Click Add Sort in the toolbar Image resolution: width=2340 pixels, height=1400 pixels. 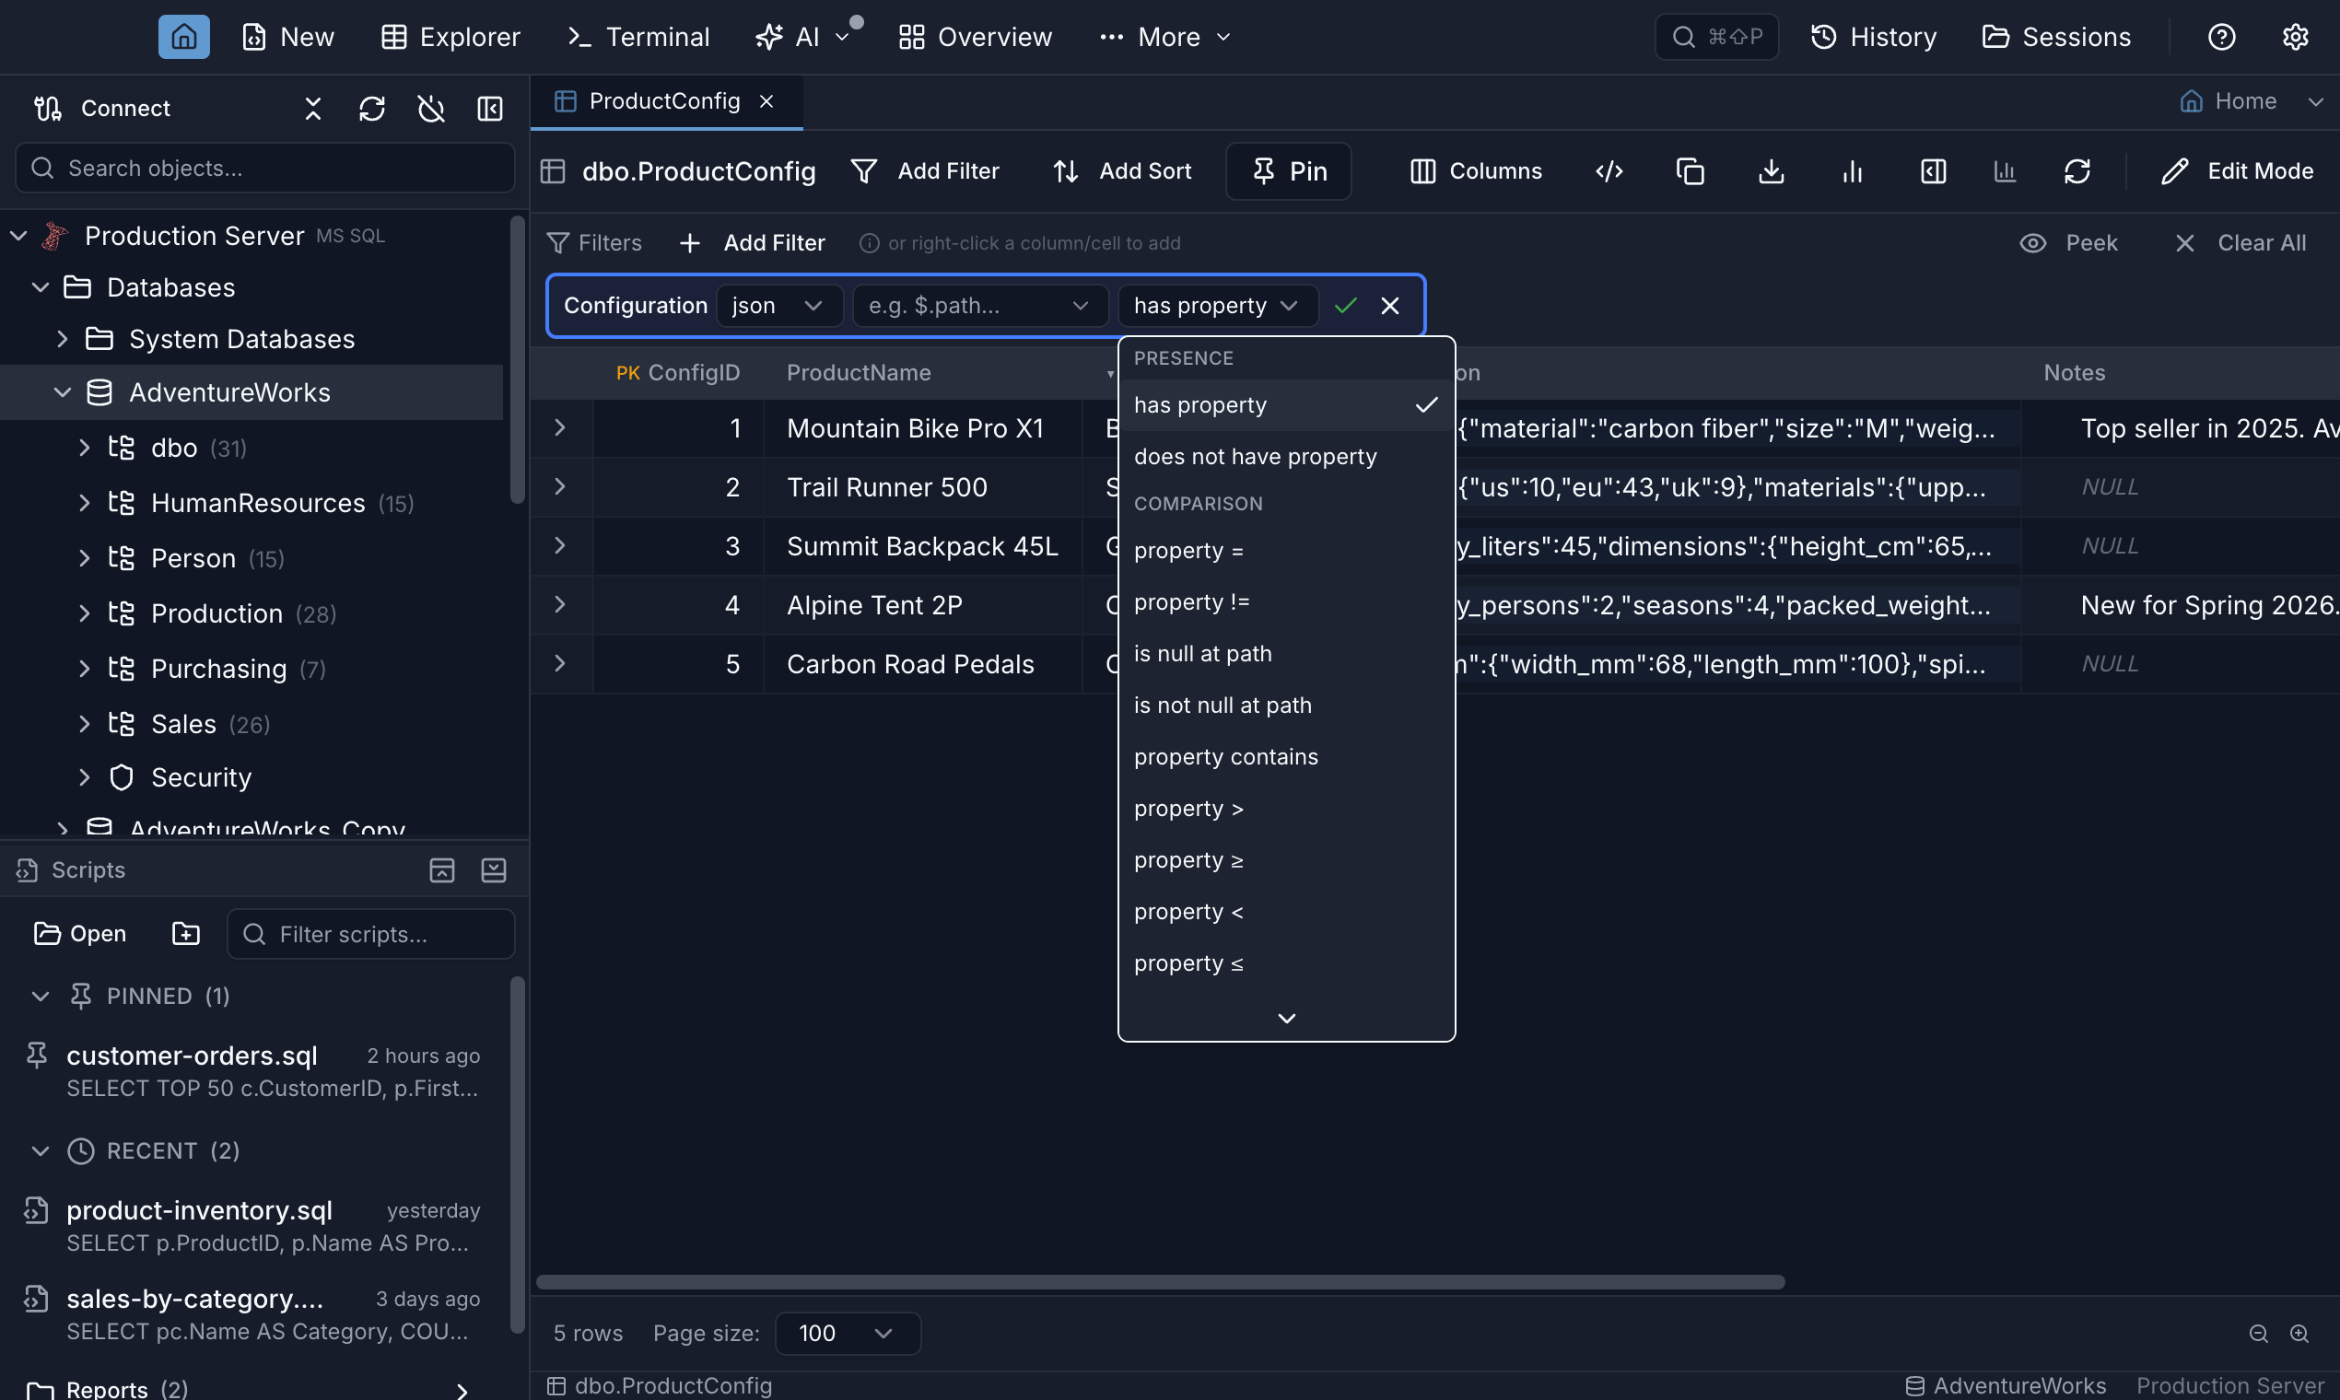1122,170
